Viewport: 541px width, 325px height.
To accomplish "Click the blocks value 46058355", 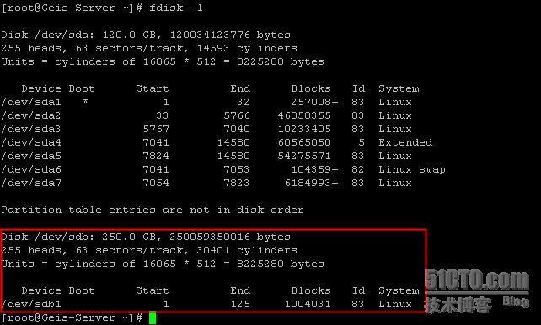I will (304, 116).
